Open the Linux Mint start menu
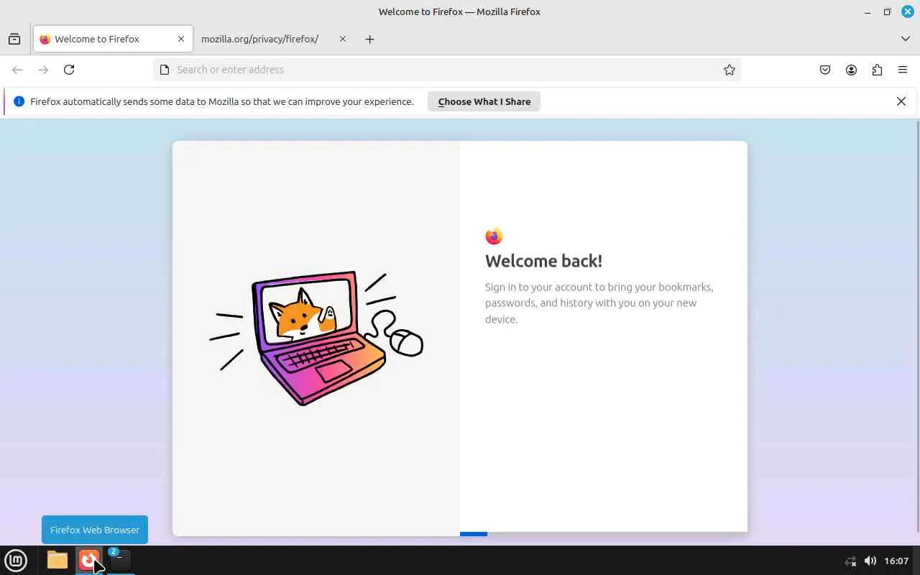The image size is (920, 575). pos(16,560)
